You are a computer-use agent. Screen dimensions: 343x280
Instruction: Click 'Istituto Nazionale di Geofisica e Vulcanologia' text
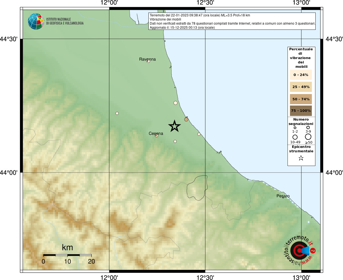[x=65, y=21]
